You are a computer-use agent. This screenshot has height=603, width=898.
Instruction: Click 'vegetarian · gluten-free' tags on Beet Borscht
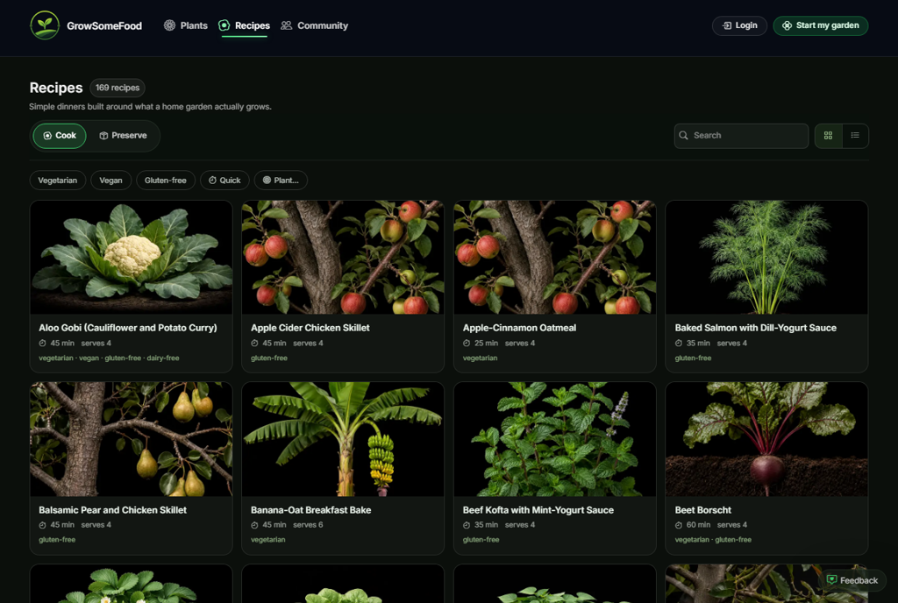click(x=713, y=540)
